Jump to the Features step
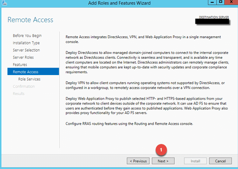238x169 pixels. tap(20, 65)
